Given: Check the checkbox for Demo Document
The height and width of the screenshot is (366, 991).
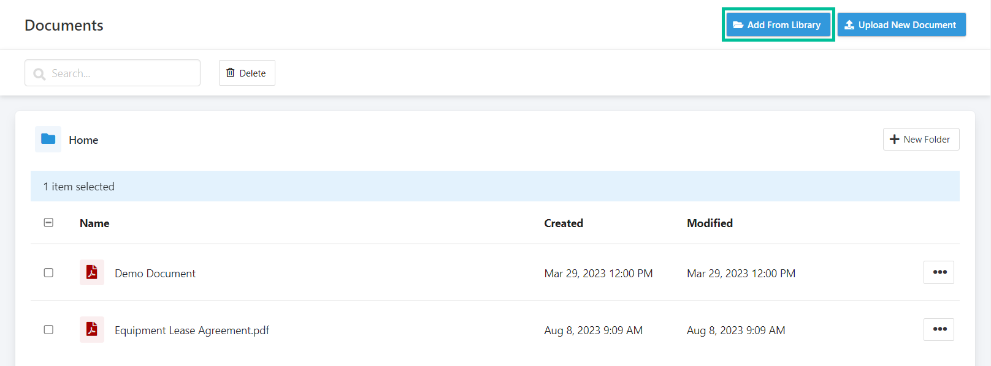Looking at the screenshot, I should 48,272.
